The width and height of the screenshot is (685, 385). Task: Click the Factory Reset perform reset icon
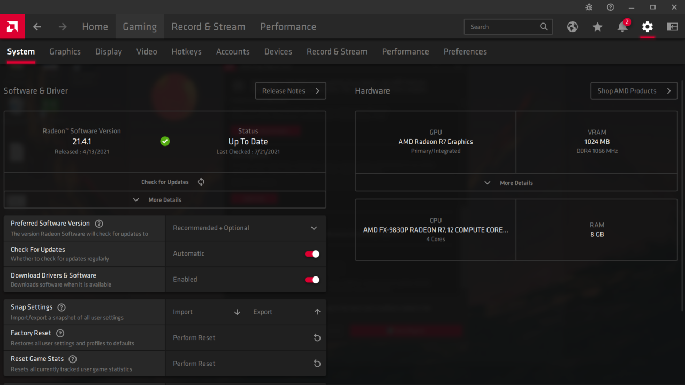[317, 337]
